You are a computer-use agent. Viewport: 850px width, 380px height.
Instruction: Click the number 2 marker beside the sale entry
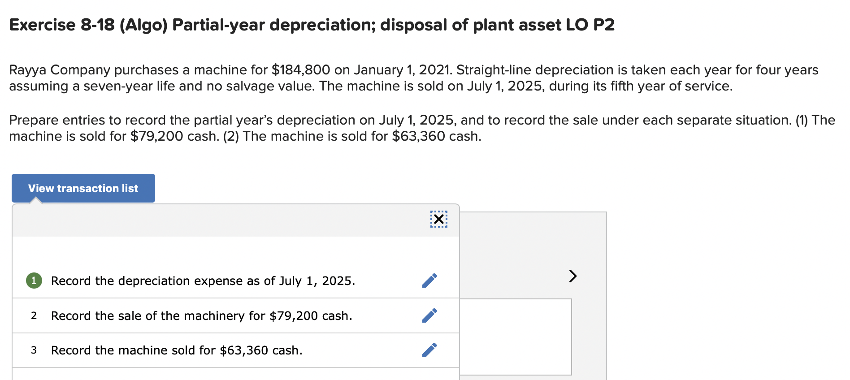tap(35, 316)
